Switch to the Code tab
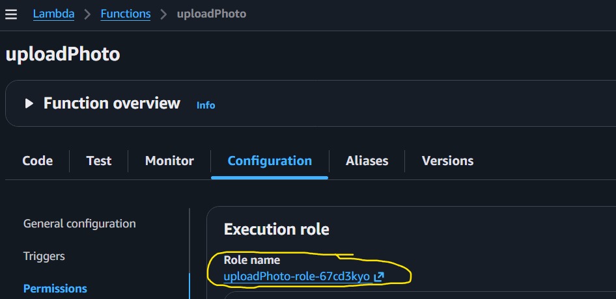 [x=38, y=161]
